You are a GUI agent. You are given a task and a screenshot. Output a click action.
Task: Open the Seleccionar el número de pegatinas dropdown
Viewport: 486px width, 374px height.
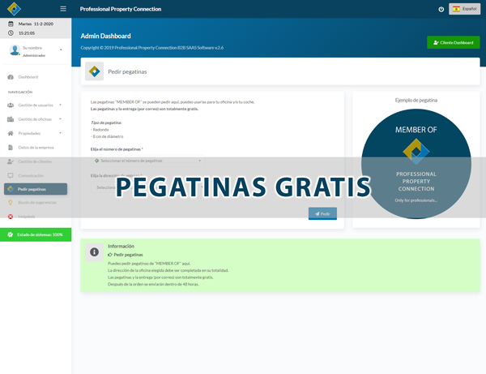[x=147, y=161]
